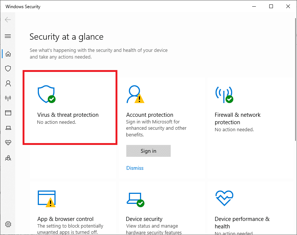297x235 pixels.
Task: Select Device performance & health heart icon
Action: (x=8, y=143)
